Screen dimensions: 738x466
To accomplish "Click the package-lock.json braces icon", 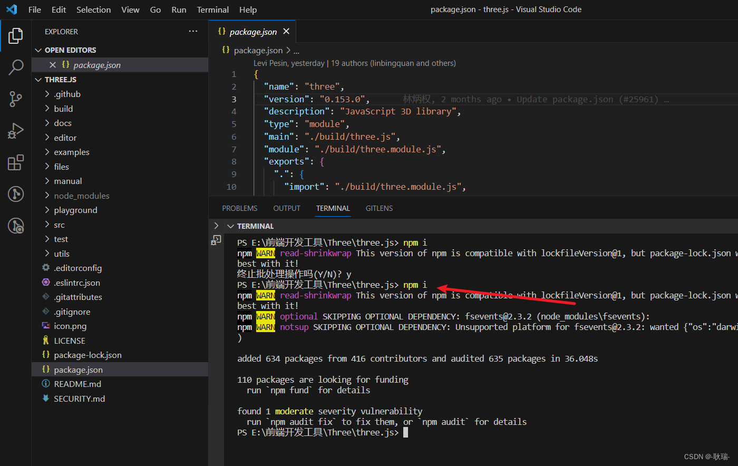I will [x=46, y=355].
